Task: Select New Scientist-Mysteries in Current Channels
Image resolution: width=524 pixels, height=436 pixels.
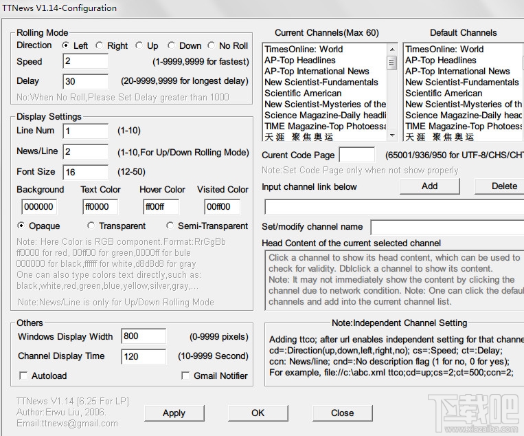Action: point(325,105)
